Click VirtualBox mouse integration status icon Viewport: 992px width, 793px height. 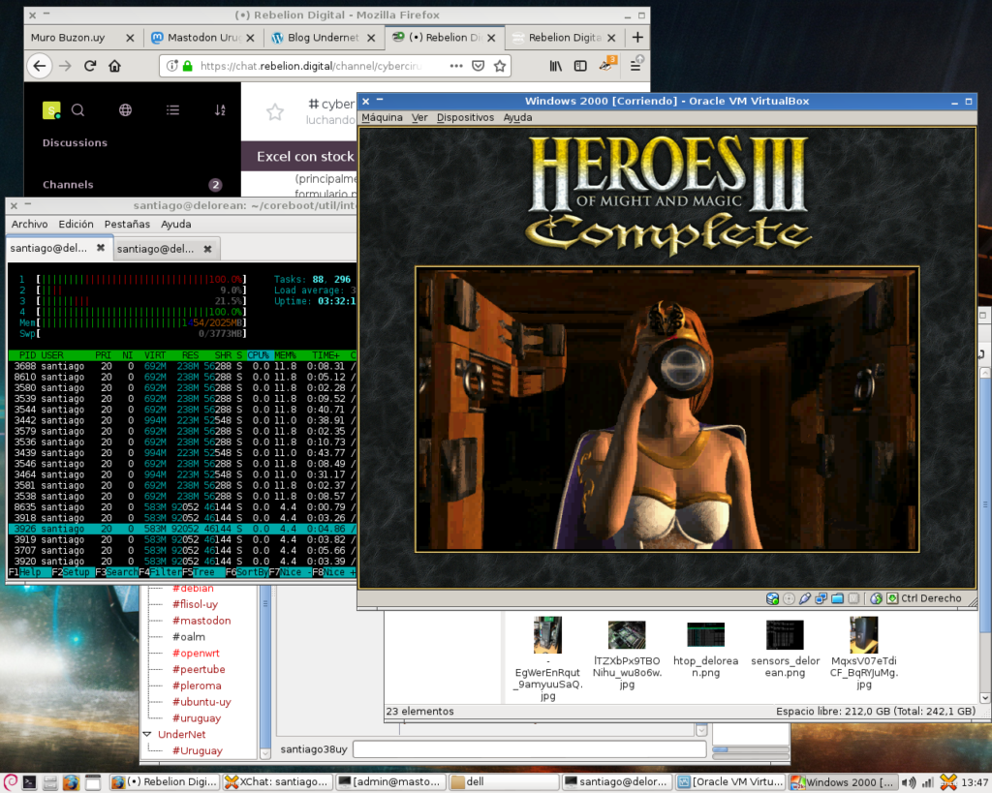click(x=876, y=598)
